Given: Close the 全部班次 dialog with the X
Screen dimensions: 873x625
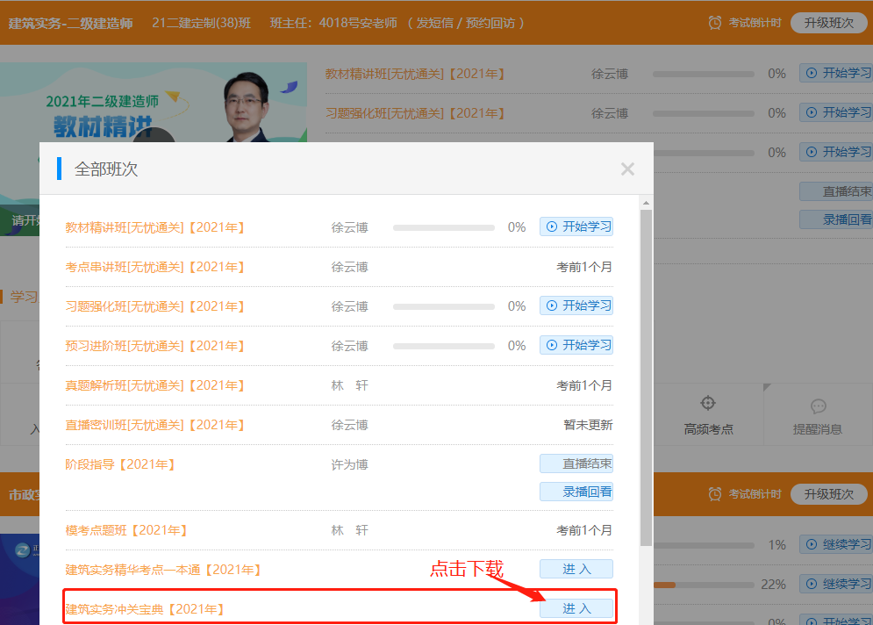Looking at the screenshot, I should (627, 169).
